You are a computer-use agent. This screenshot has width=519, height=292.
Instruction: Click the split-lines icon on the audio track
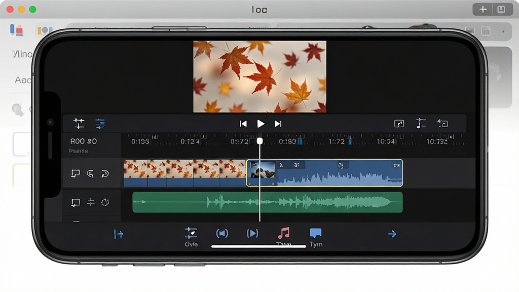tap(90, 202)
